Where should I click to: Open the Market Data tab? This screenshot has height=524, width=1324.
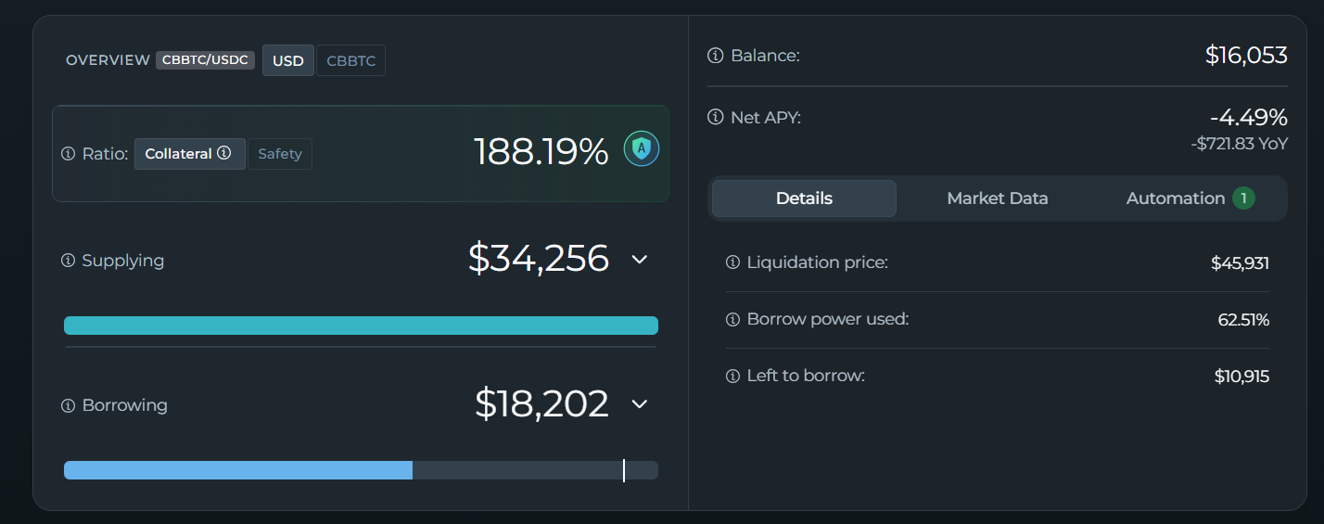point(997,198)
